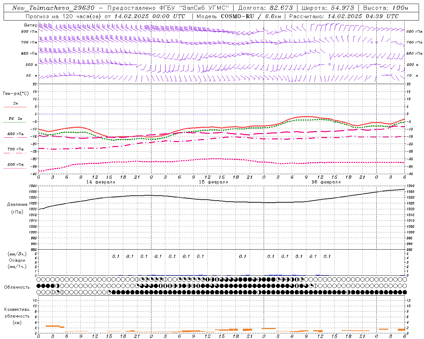Click the Рассчитано: 14.02.2025 04:39 UTC timestamp
The height and width of the screenshot is (339, 424).
344,16
